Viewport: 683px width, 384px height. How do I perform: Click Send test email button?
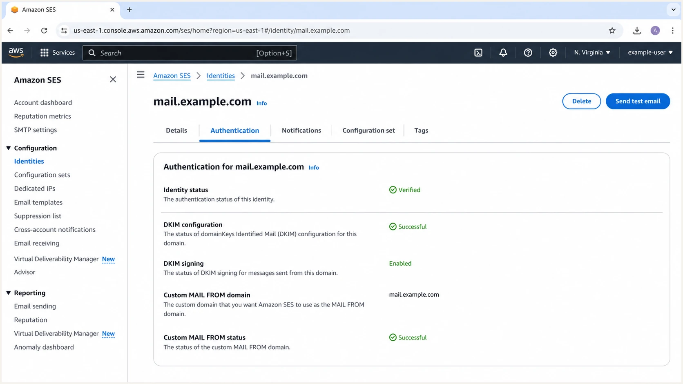click(x=638, y=101)
